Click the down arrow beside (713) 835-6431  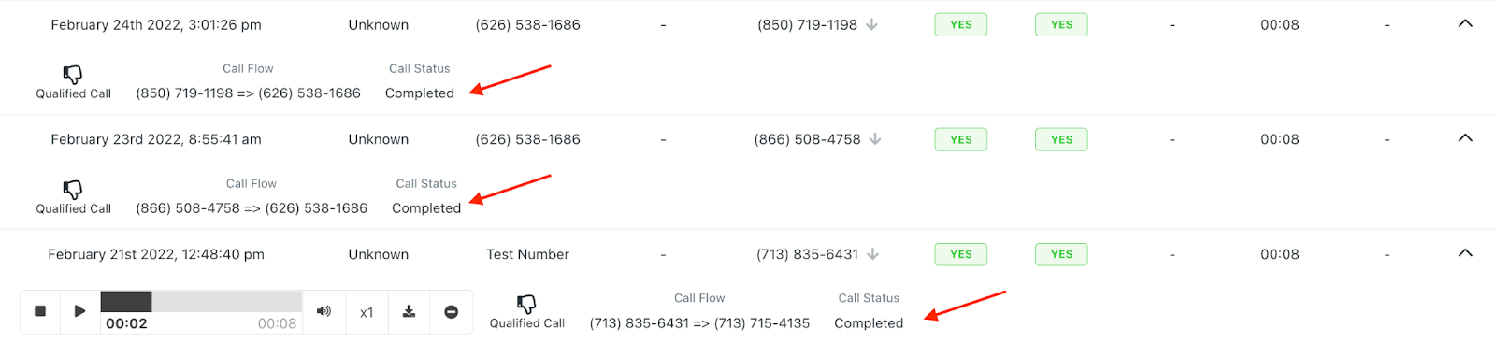tap(873, 254)
